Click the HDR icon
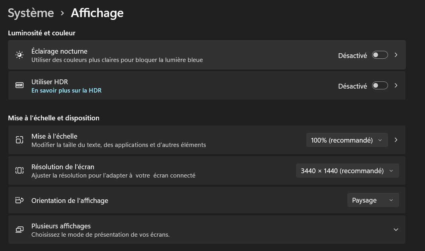425x251 pixels. coord(19,85)
